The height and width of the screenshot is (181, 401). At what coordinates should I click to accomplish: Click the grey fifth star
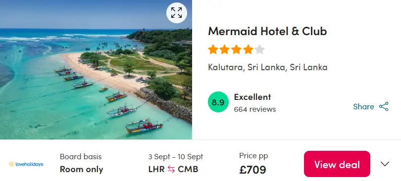coord(259,49)
